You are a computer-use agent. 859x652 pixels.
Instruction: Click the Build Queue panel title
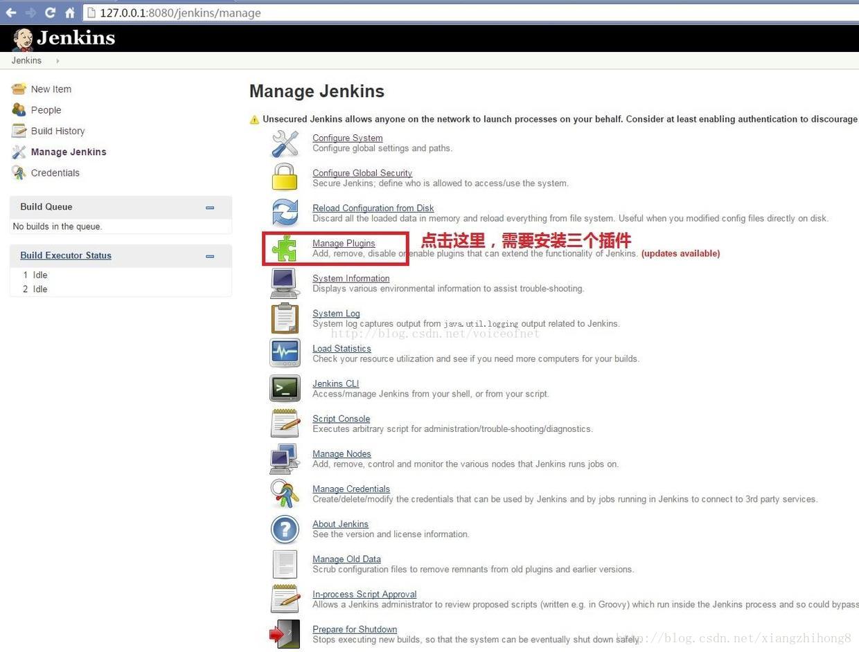coord(46,207)
